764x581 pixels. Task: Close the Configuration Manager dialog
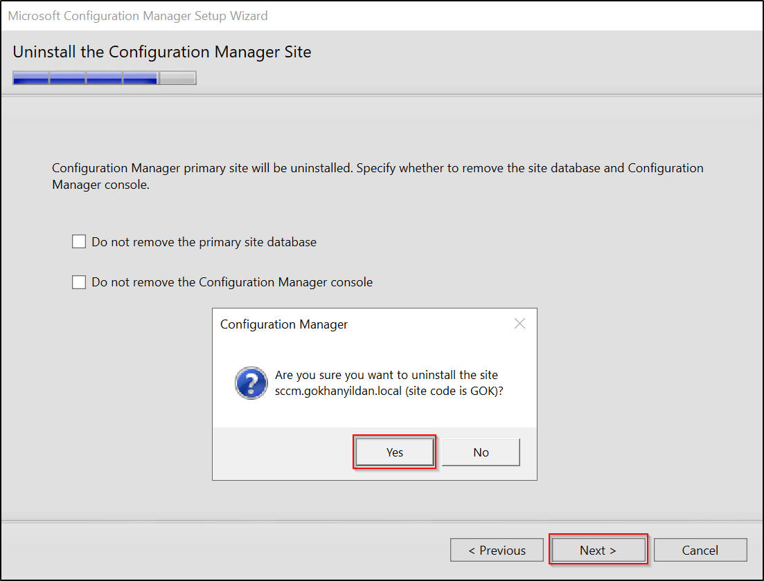520,324
